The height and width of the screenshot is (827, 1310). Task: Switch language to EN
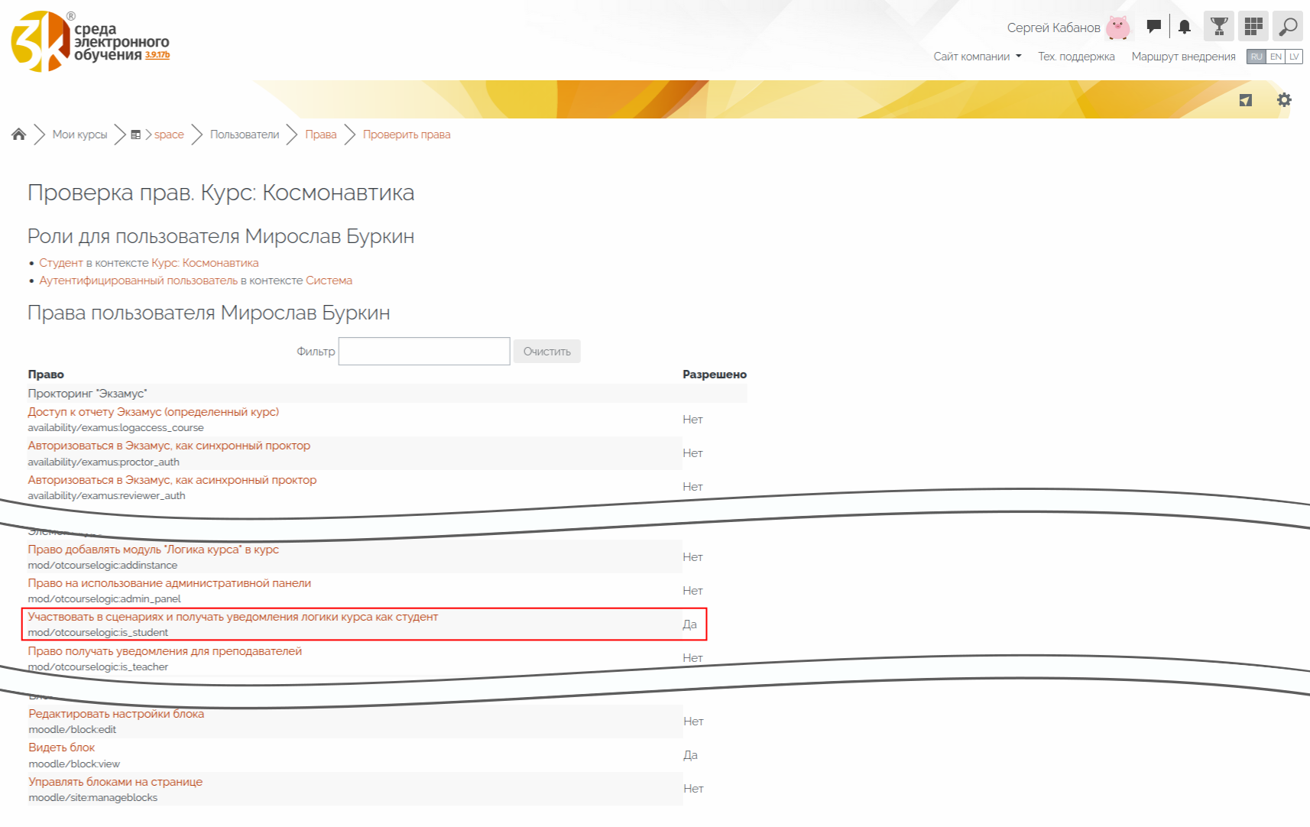(1276, 57)
